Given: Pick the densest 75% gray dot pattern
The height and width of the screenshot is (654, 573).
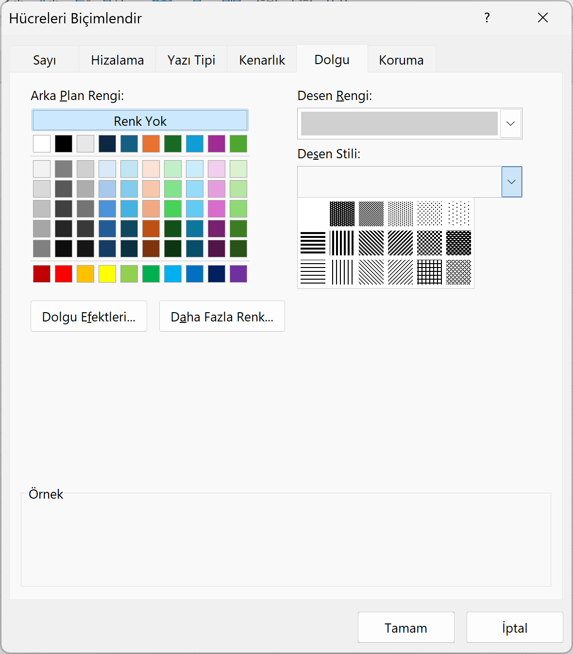Looking at the screenshot, I should [x=342, y=214].
